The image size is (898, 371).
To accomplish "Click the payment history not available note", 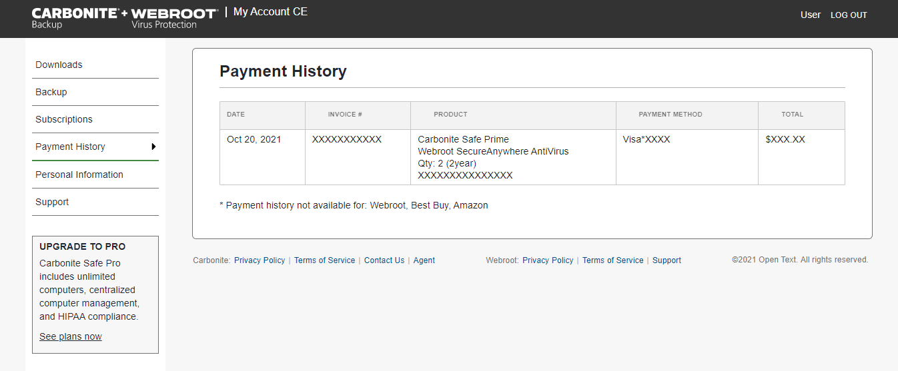I will tap(354, 205).
